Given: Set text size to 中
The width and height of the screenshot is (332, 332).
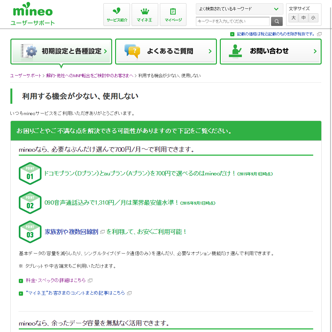Looking at the screenshot, I should click(x=303, y=18).
